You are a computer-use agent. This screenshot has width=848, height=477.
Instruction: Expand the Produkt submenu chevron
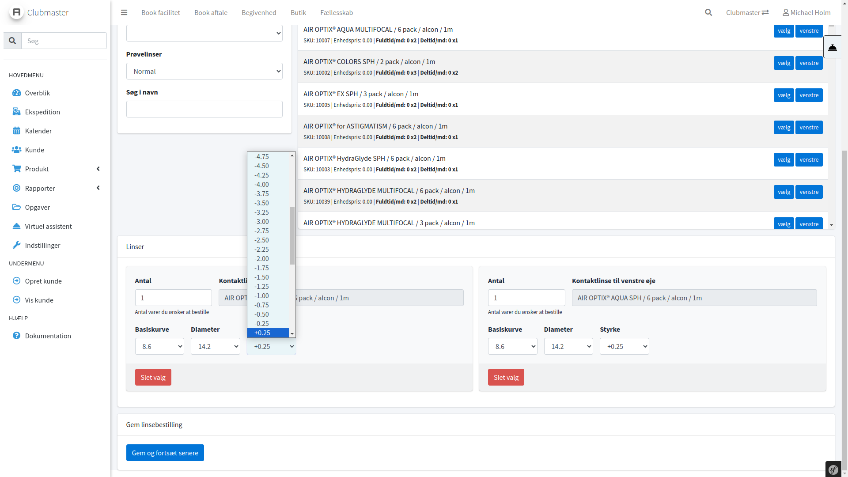pos(98,169)
